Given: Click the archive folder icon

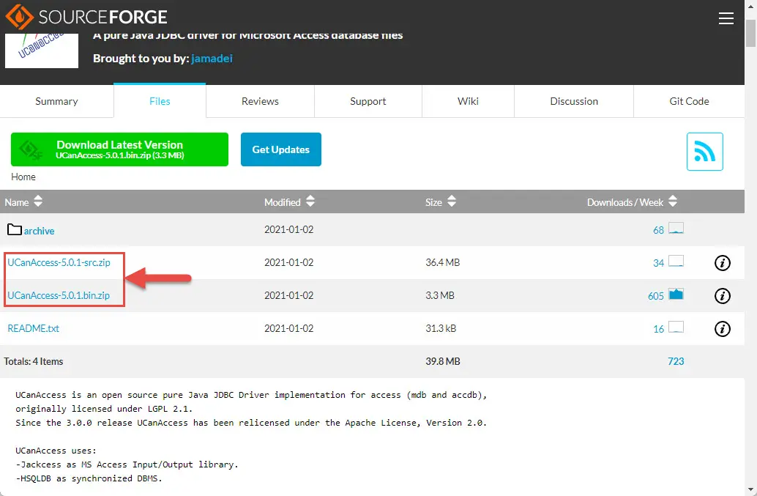Looking at the screenshot, I should 15,230.
